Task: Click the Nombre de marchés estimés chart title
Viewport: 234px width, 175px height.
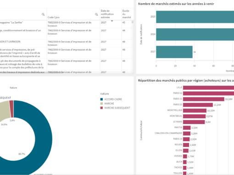Action: pyautogui.click(x=176, y=4)
